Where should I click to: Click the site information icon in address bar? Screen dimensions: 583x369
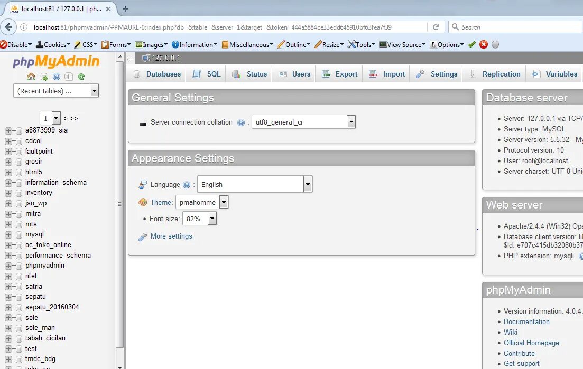(24, 27)
